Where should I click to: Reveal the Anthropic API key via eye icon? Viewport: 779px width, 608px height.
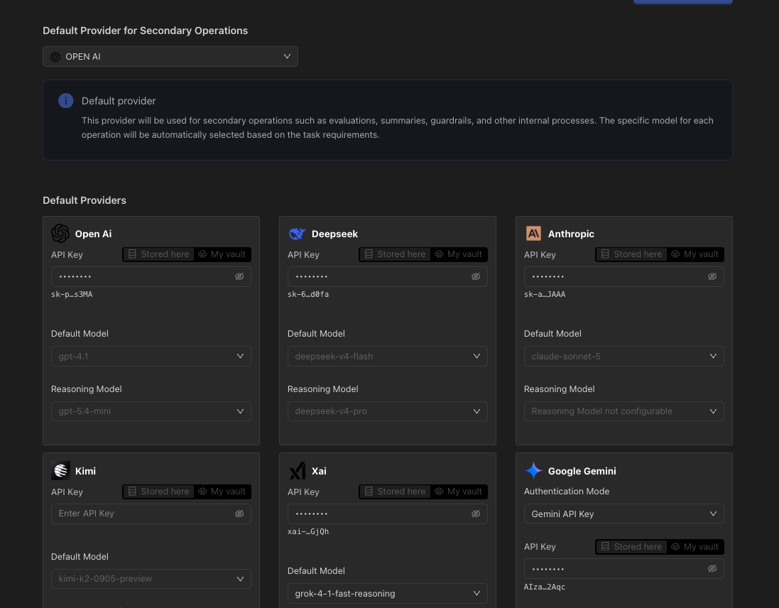712,277
